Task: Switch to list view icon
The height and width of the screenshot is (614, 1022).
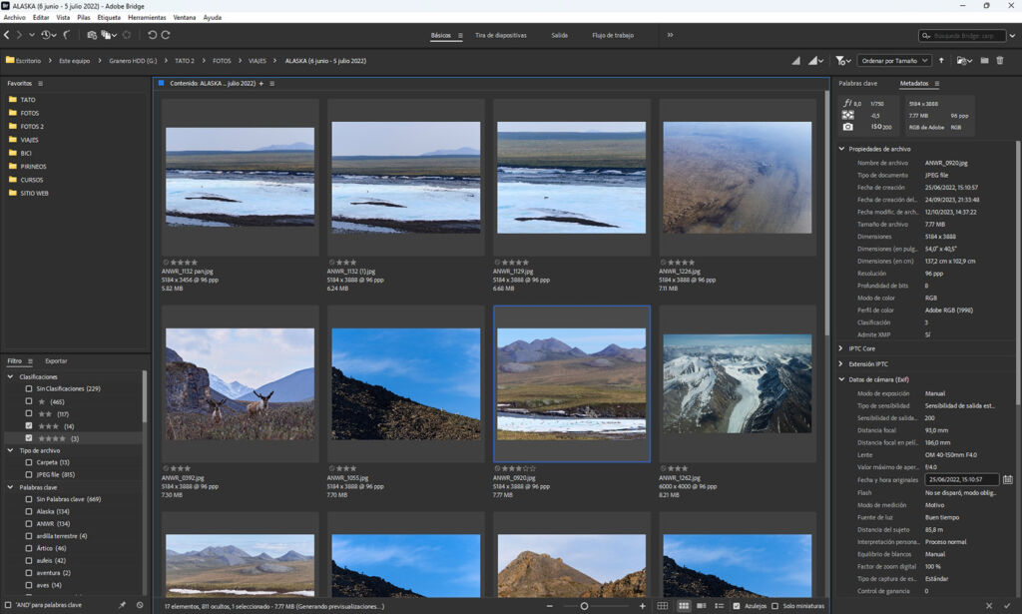Action: tap(719, 606)
